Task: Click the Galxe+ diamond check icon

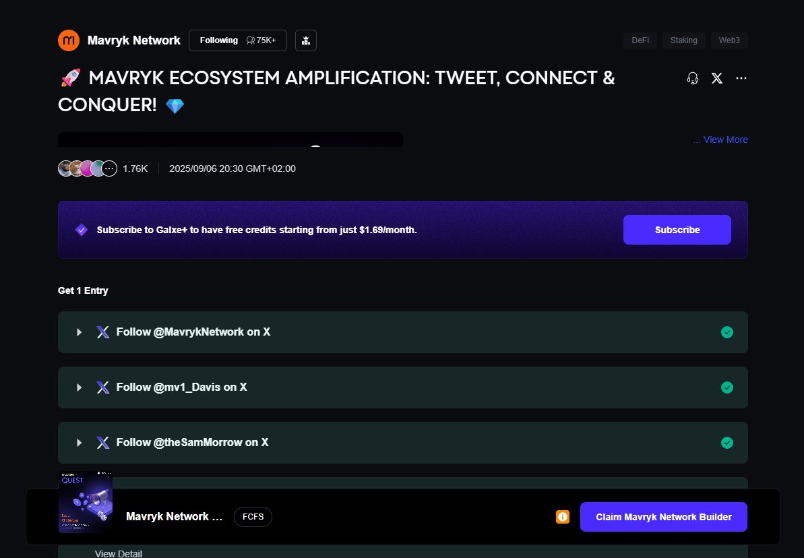Action: tap(82, 230)
